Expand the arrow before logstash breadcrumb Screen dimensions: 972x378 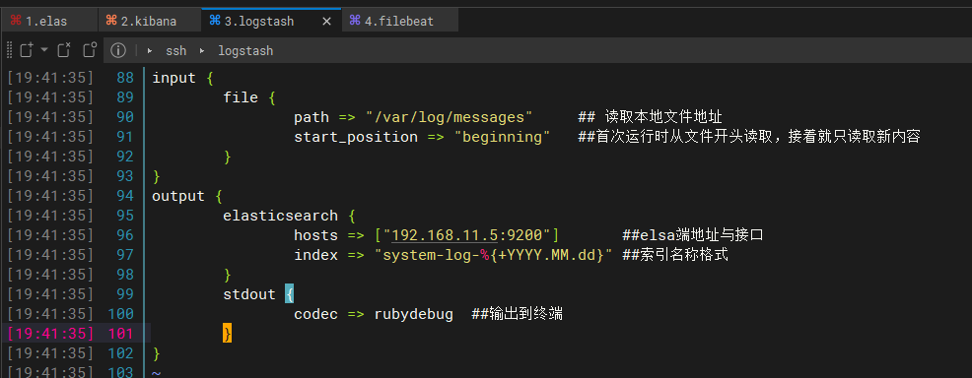coord(201,51)
